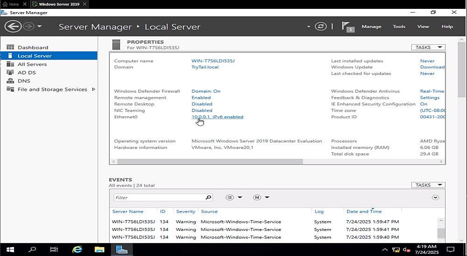The width and height of the screenshot is (467, 256).
Task: Go back with the round back arrow
Action: (x=13, y=27)
